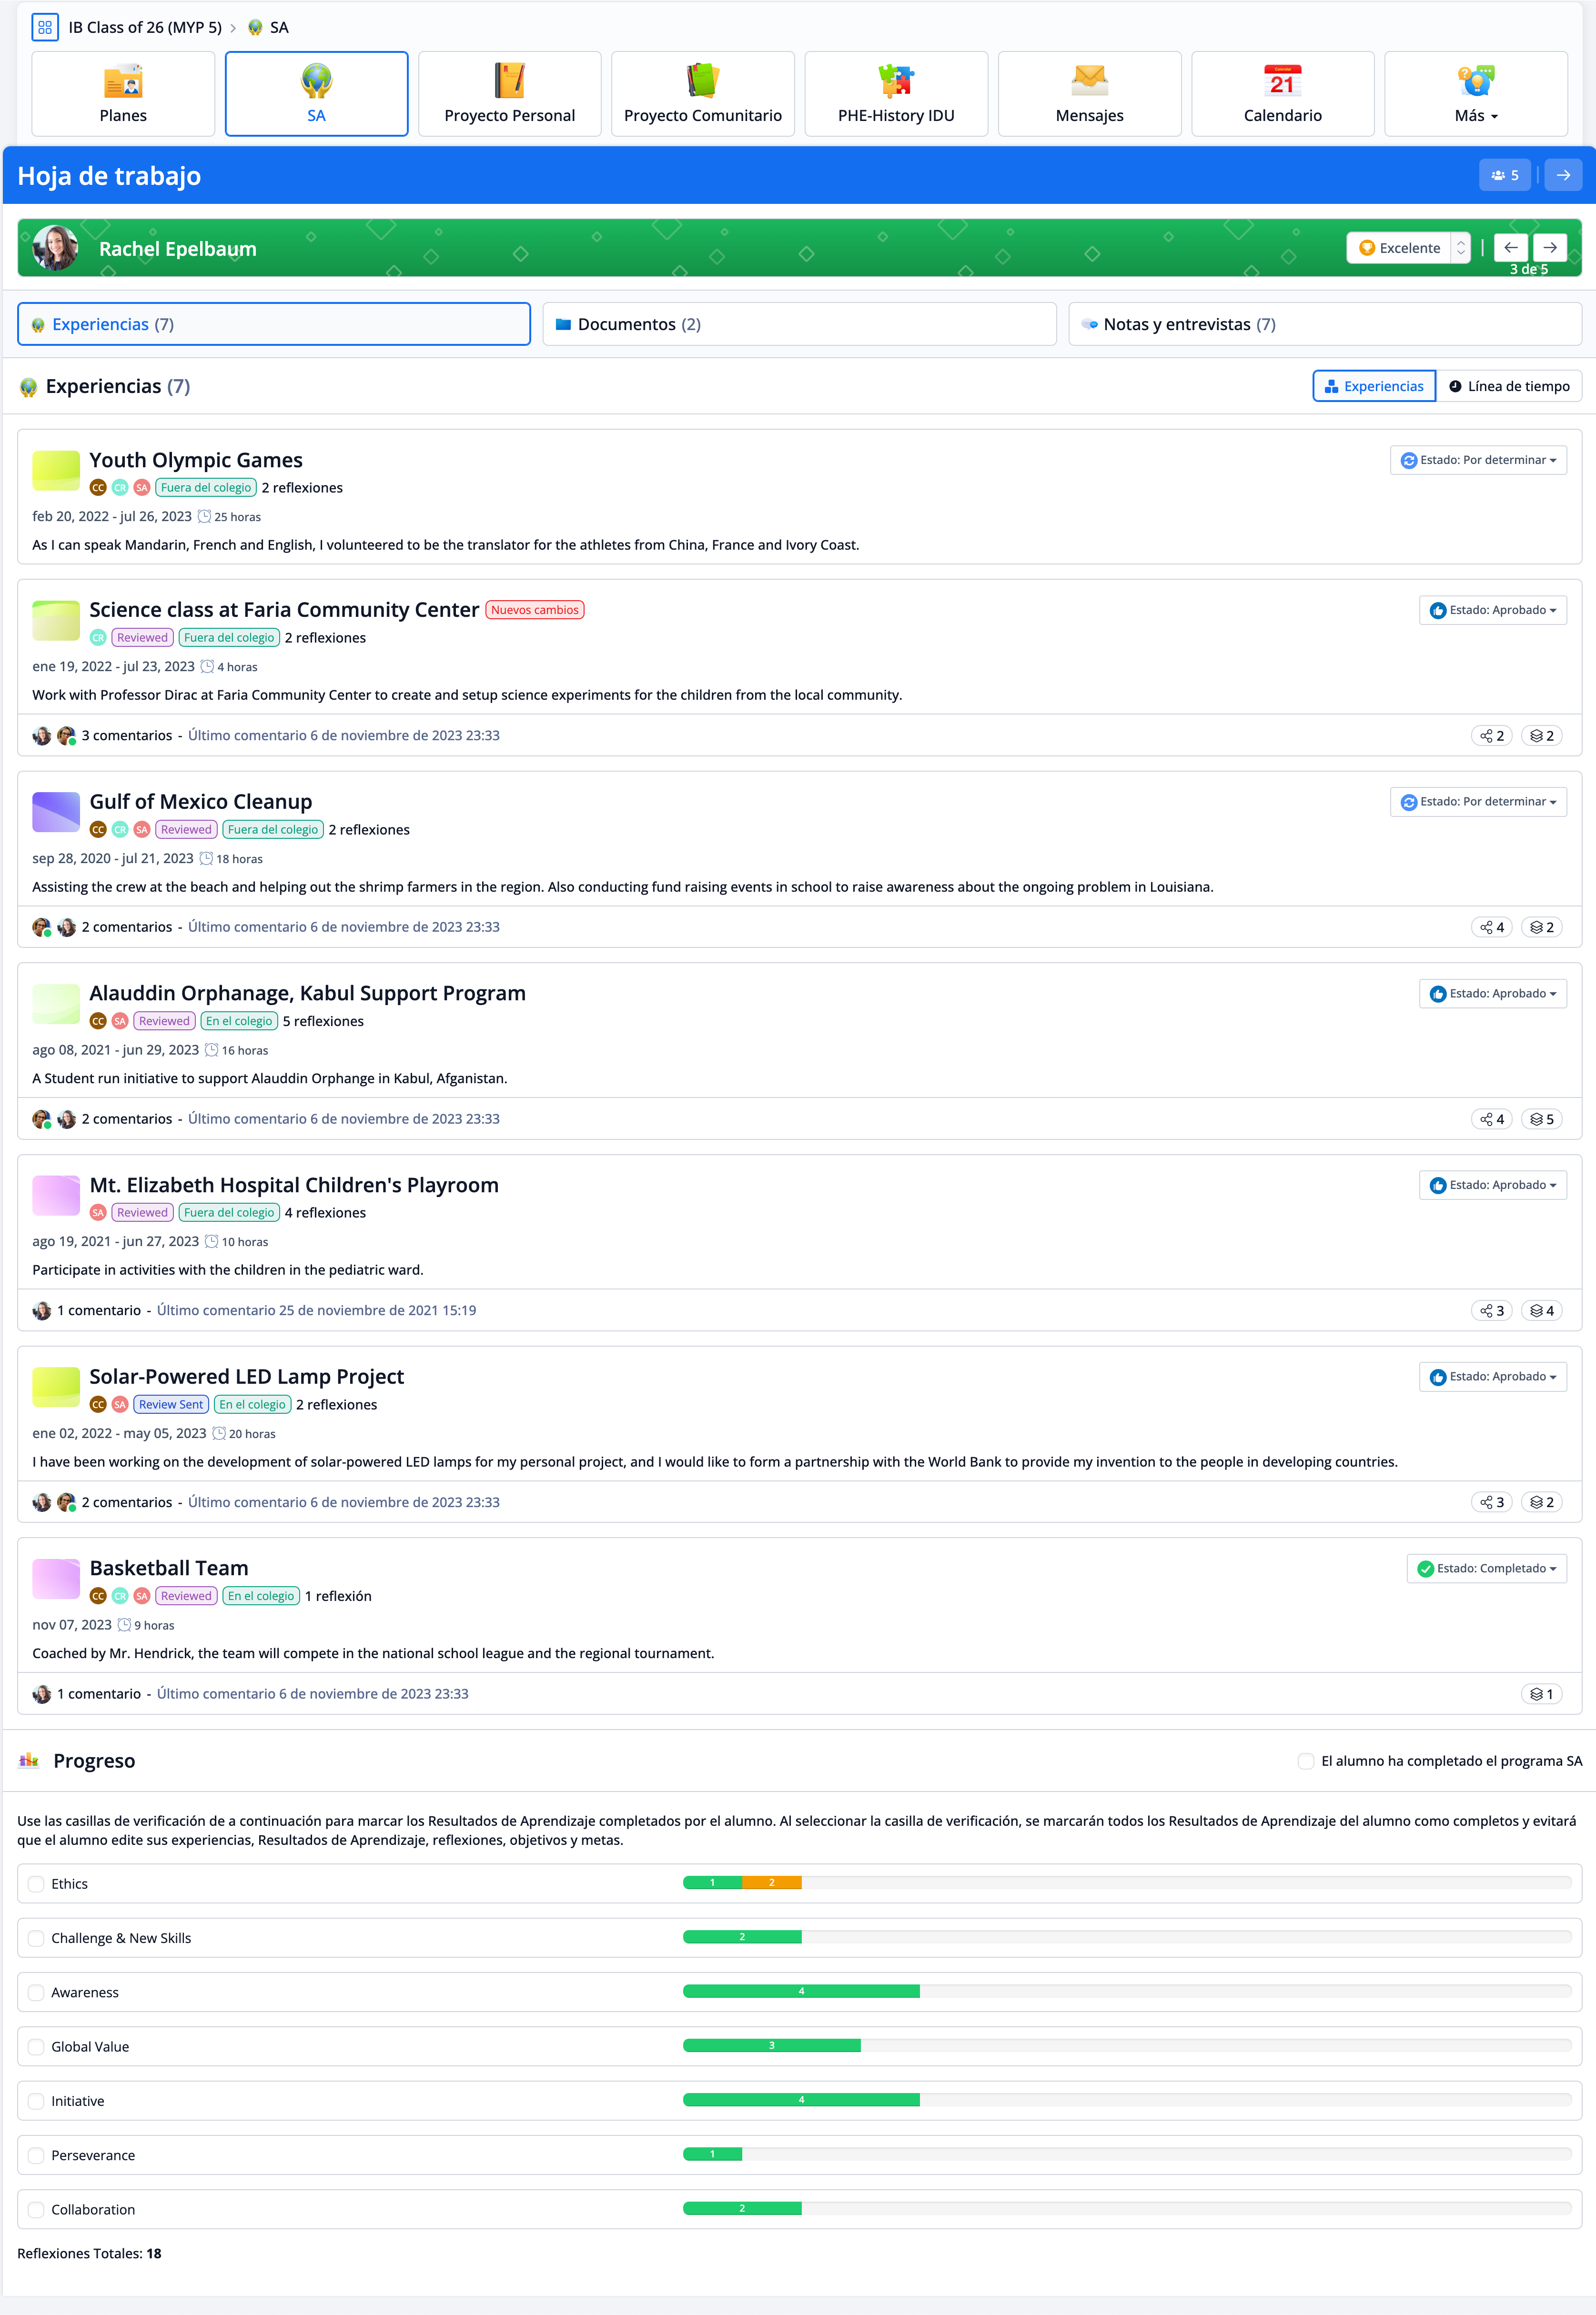Viewport: 1596px width, 2315px height.
Task: Open Proyecto Personal notebook icon
Action: point(509,81)
